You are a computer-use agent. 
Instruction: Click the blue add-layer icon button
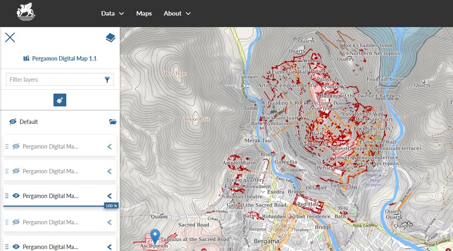click(x=60, y=100)
